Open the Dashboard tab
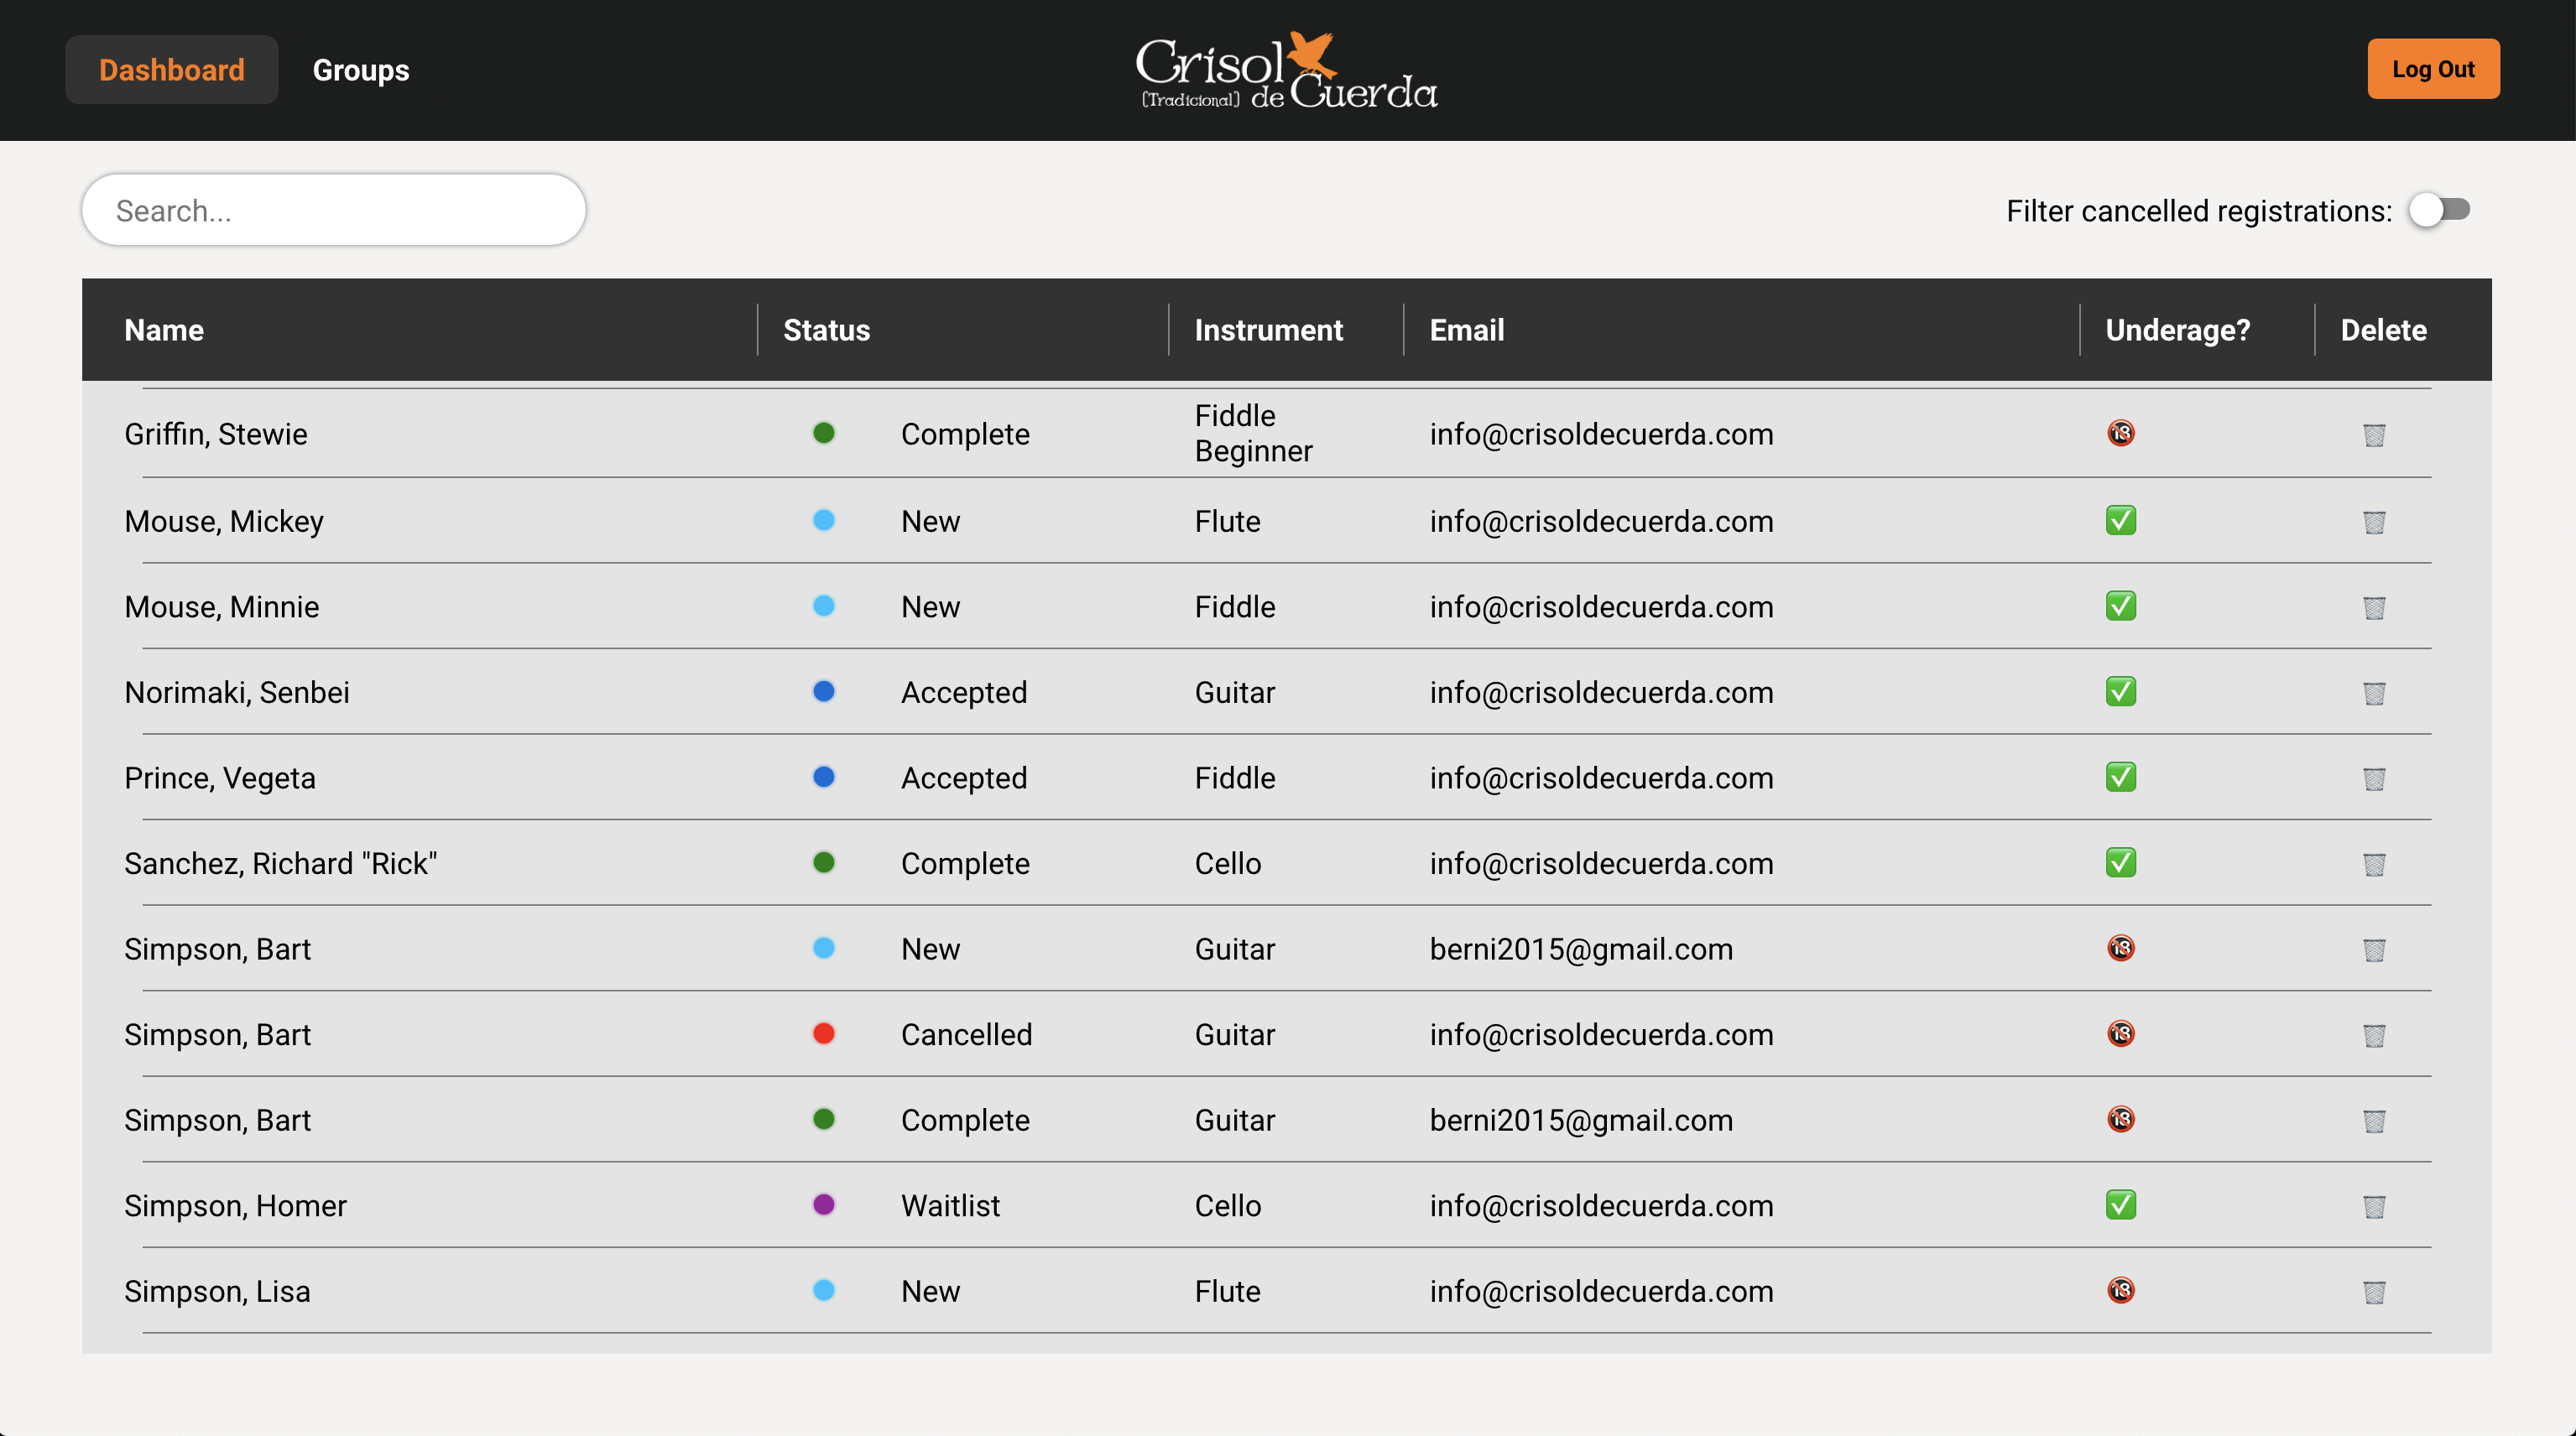 (x=172, y=70)
